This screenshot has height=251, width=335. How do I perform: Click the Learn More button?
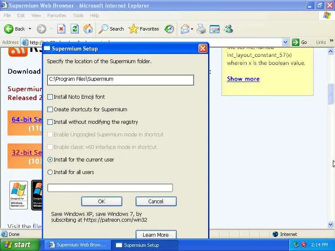click(156, 234)
